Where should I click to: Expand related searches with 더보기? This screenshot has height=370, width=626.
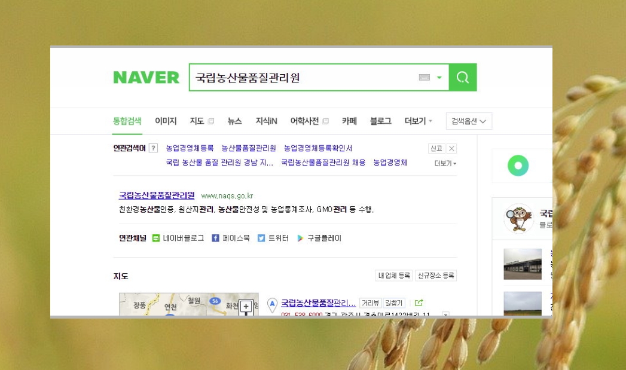pyautogui.click(x=445, y=163)
